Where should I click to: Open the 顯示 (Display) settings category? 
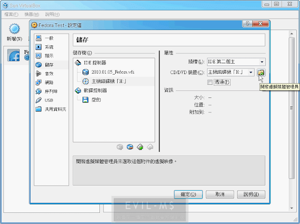pos(51,56)
